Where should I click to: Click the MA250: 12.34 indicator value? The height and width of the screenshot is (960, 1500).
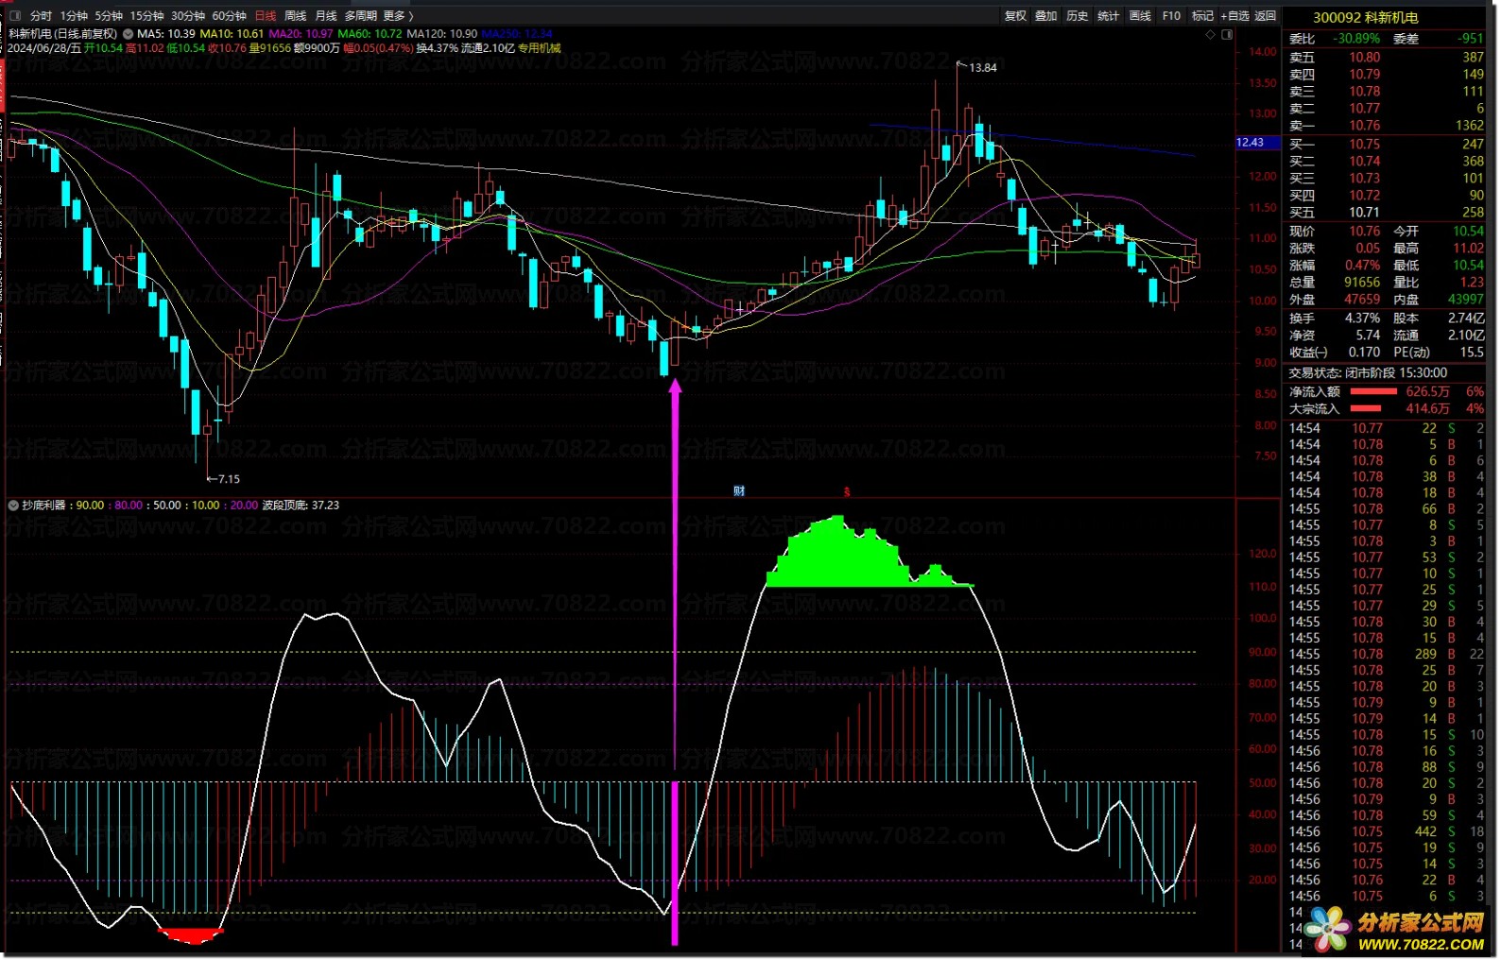point(517,34)
